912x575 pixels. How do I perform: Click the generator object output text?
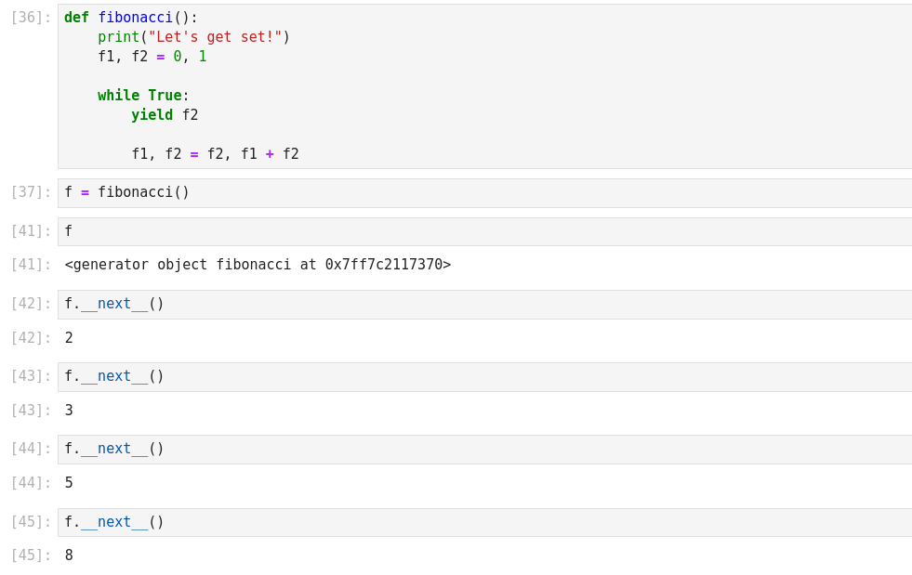point(258,265)
